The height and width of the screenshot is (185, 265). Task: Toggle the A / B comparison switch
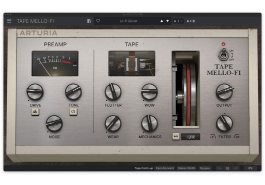[x=178, y=21]
